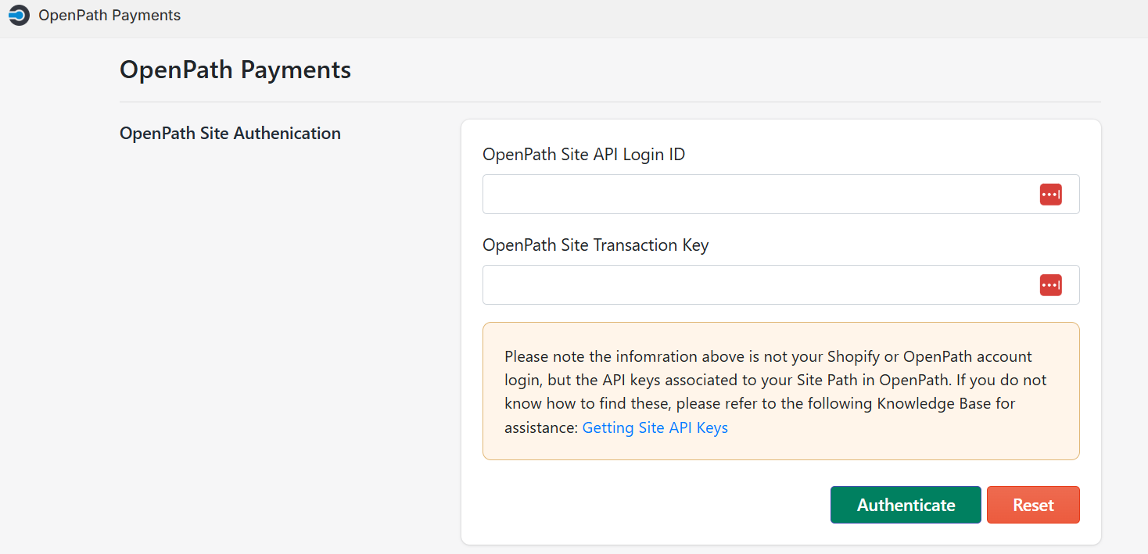Open password manager icon in Transaction Key field
The width and height of the screenshot is (1148, 554).
pyautogui.click(x=1050, y=285)
